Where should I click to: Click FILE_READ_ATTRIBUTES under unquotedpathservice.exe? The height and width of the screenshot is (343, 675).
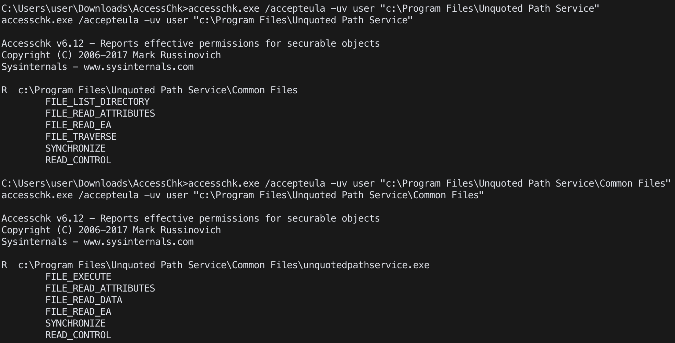point(100,288)
